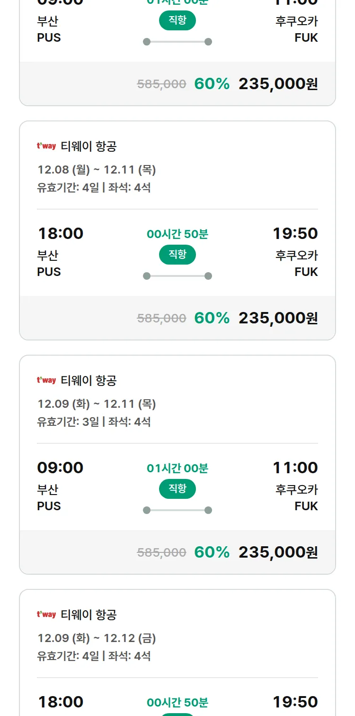Click the t'way logo on the 12.09–12.11 flight

click(46, 380)
